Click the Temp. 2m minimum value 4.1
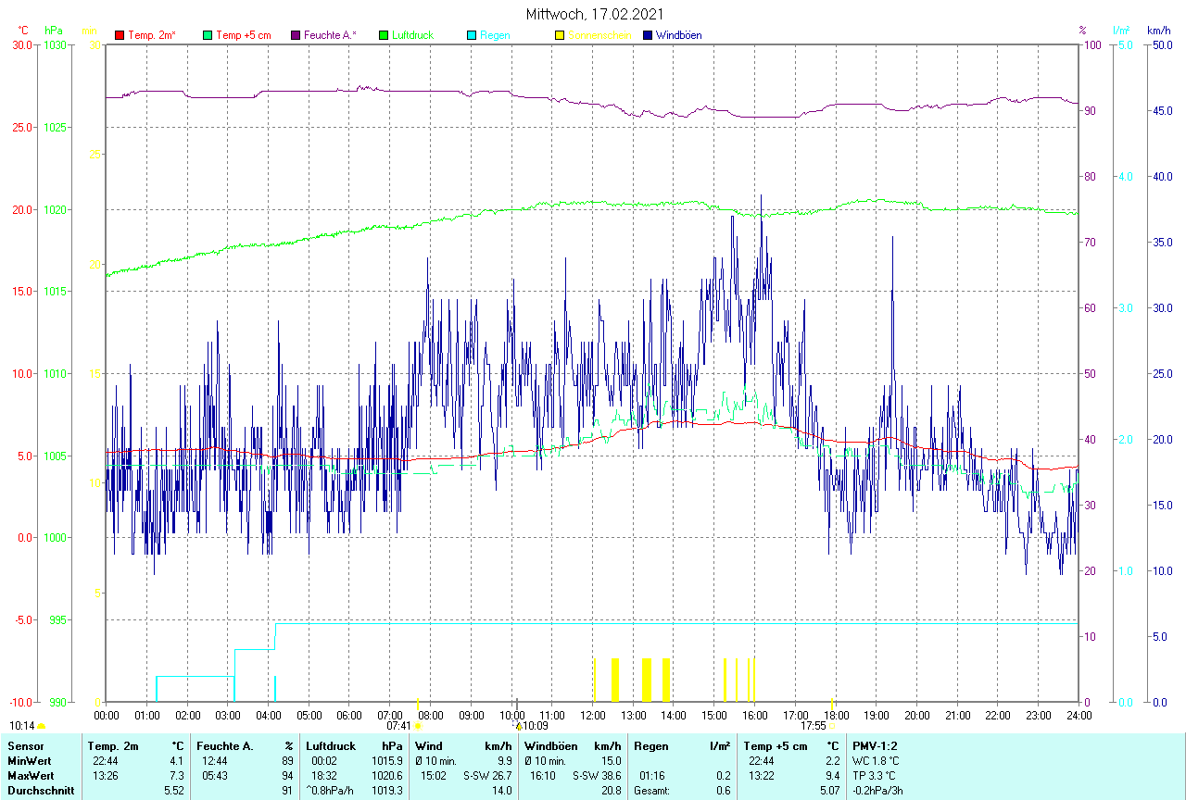Viewport: 1186px width, 800px height. (x=177, y=760)
